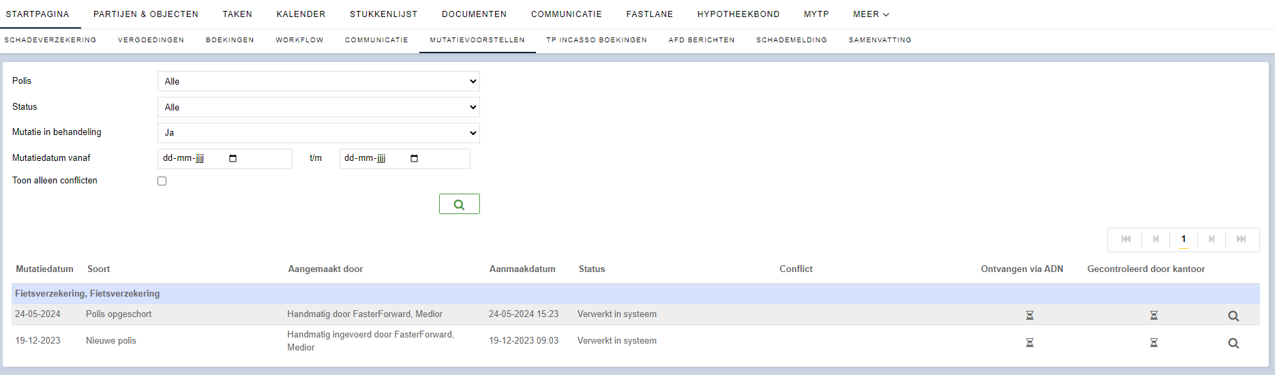The height and width of the screenshot is (375, 1275).
Task: Select Communicatie sub-tab
Action: tap(376, 40)
